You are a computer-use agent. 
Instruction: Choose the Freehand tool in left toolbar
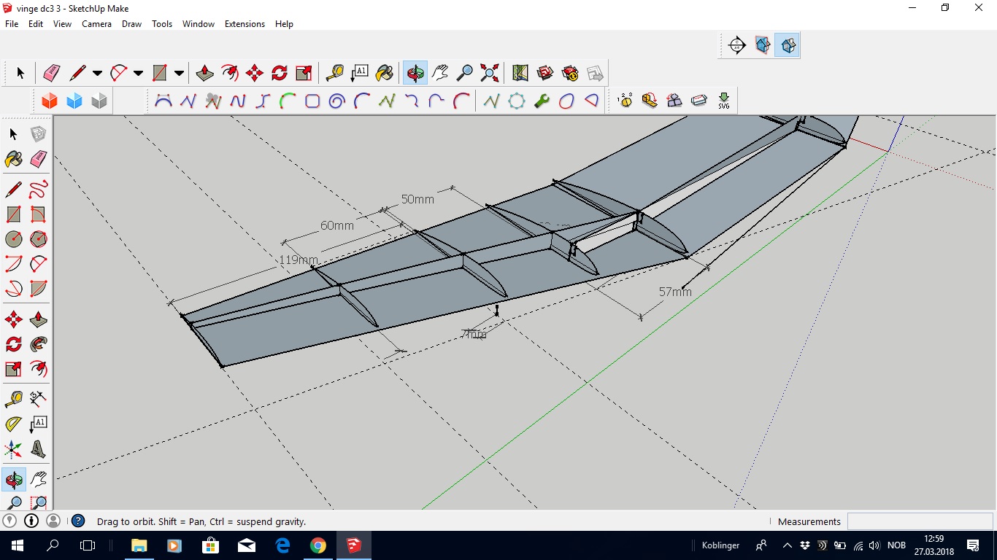[x=38, y=190]
